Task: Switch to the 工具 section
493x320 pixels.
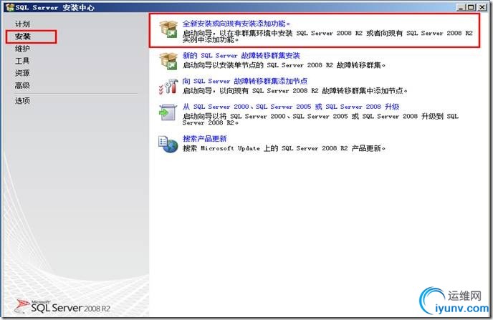Action: pos(22,61)
